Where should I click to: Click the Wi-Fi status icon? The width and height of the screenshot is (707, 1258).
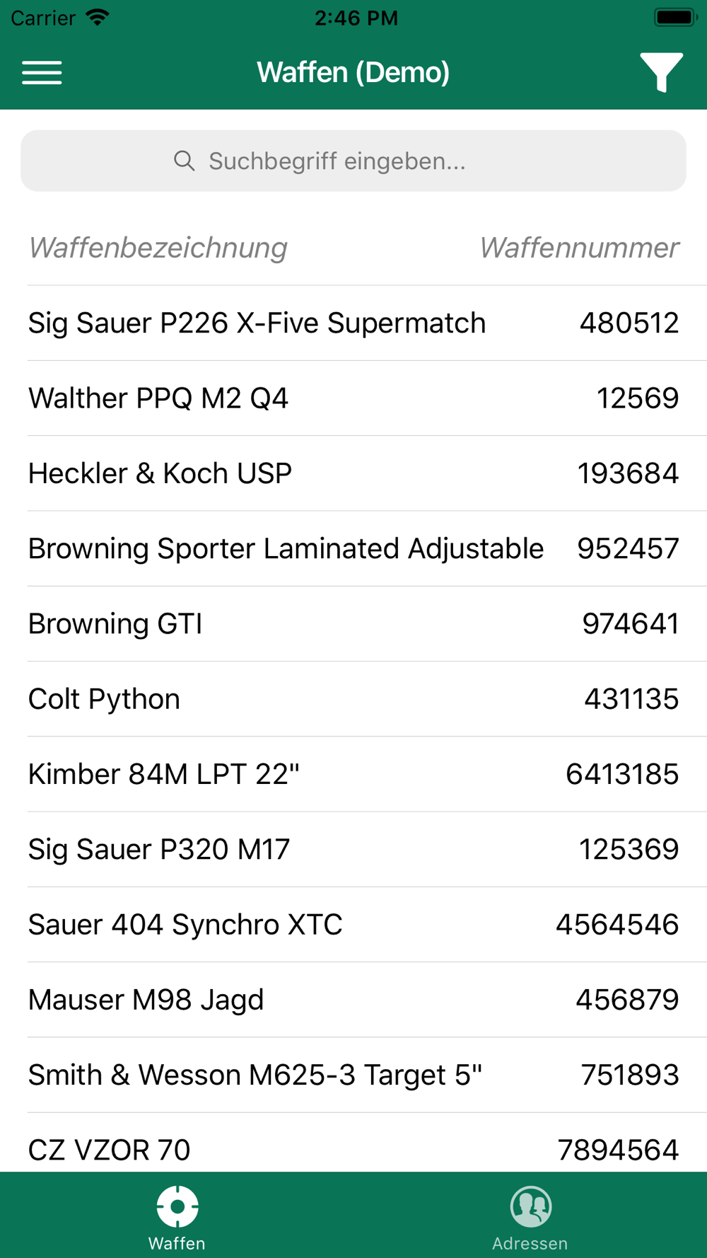[x=97, y=17]
